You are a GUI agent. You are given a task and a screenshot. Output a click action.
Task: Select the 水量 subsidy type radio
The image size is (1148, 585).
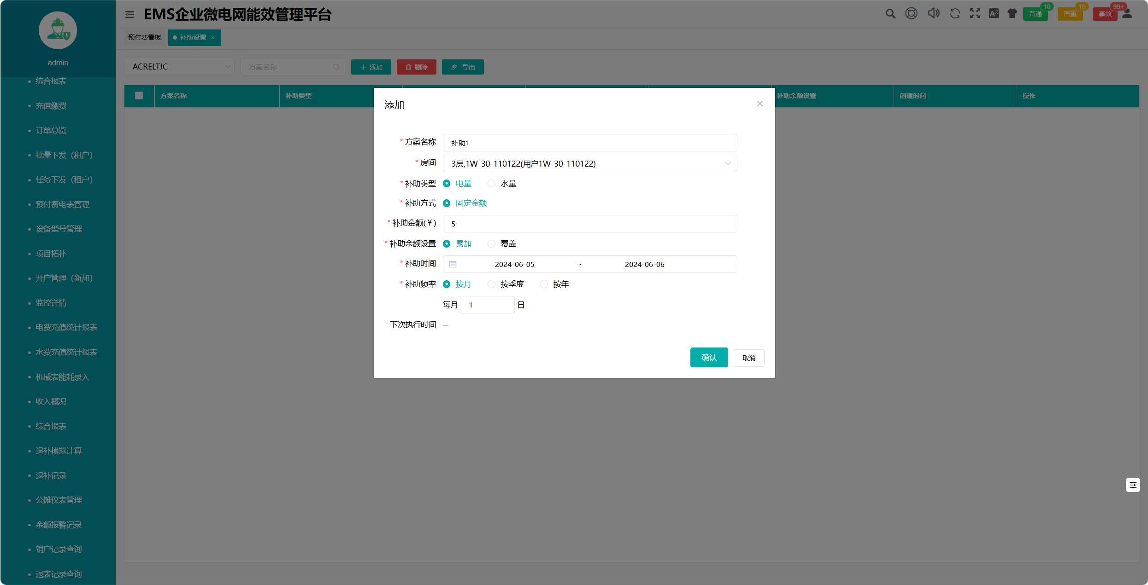click(492, 184)
